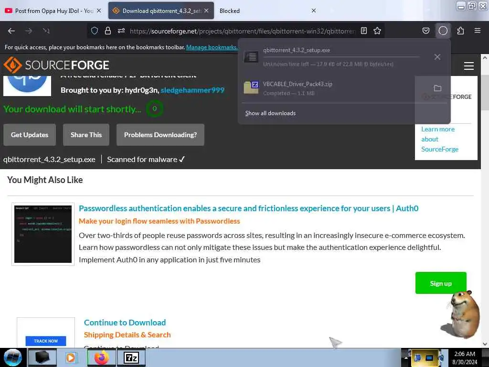Show VBCABLE_Driver_Pack43.zip in its folder
489x367 pixels.
tap(437, 88)
